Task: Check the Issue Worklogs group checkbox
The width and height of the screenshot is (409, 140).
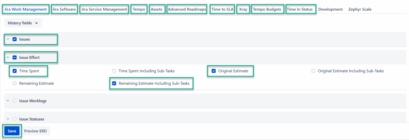Action: (x=15, y=101)
